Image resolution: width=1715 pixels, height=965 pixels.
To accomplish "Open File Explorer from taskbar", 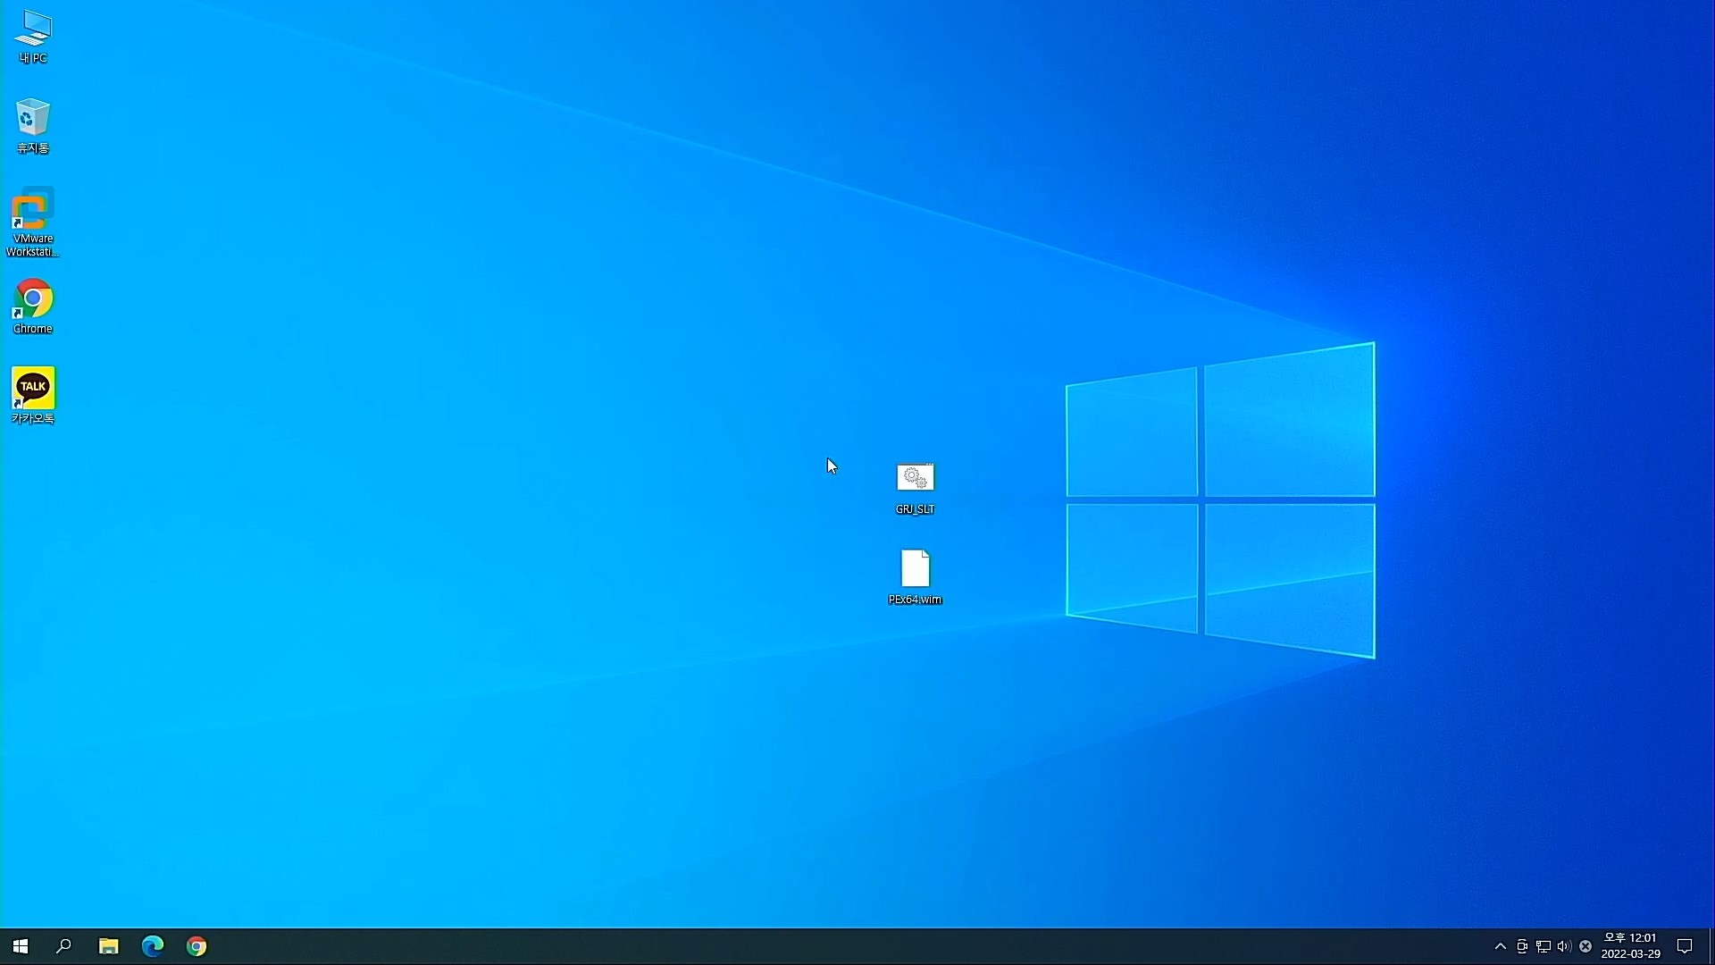I will click(109, 946).
